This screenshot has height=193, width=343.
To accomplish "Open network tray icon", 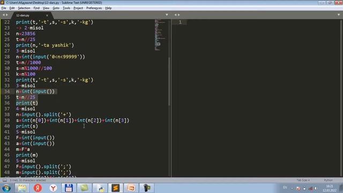I will click(310, 188).
